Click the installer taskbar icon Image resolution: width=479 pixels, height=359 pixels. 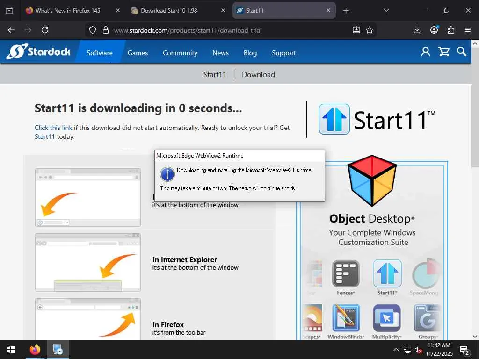pyautogui.click(x=58, y=350)
